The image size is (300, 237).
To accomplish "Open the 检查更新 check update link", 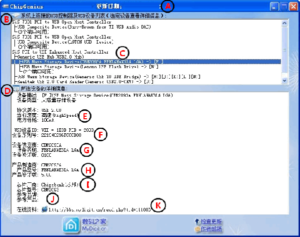I will (x=211, y=221).
